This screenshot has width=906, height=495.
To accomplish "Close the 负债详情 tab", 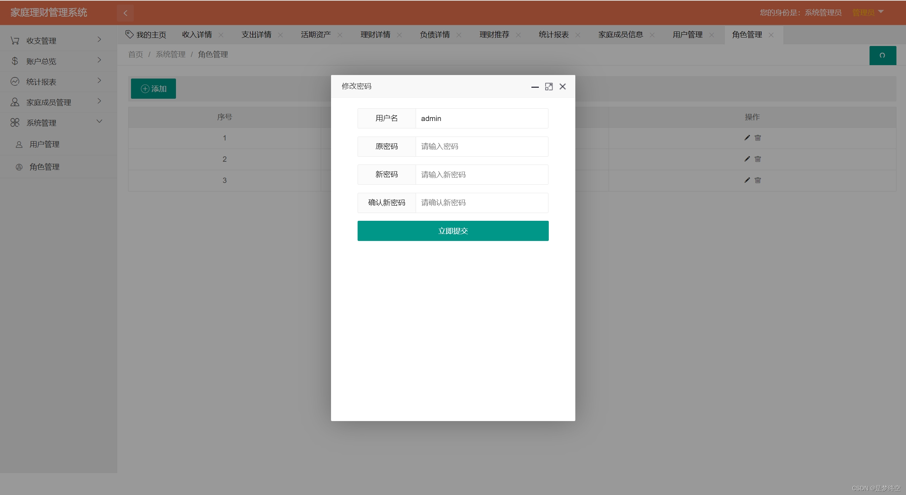I will coord(459,35).
